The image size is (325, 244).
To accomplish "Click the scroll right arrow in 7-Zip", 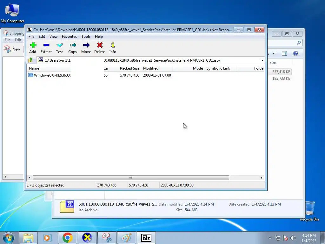I will pyautogui.click(x=262, y=178).
